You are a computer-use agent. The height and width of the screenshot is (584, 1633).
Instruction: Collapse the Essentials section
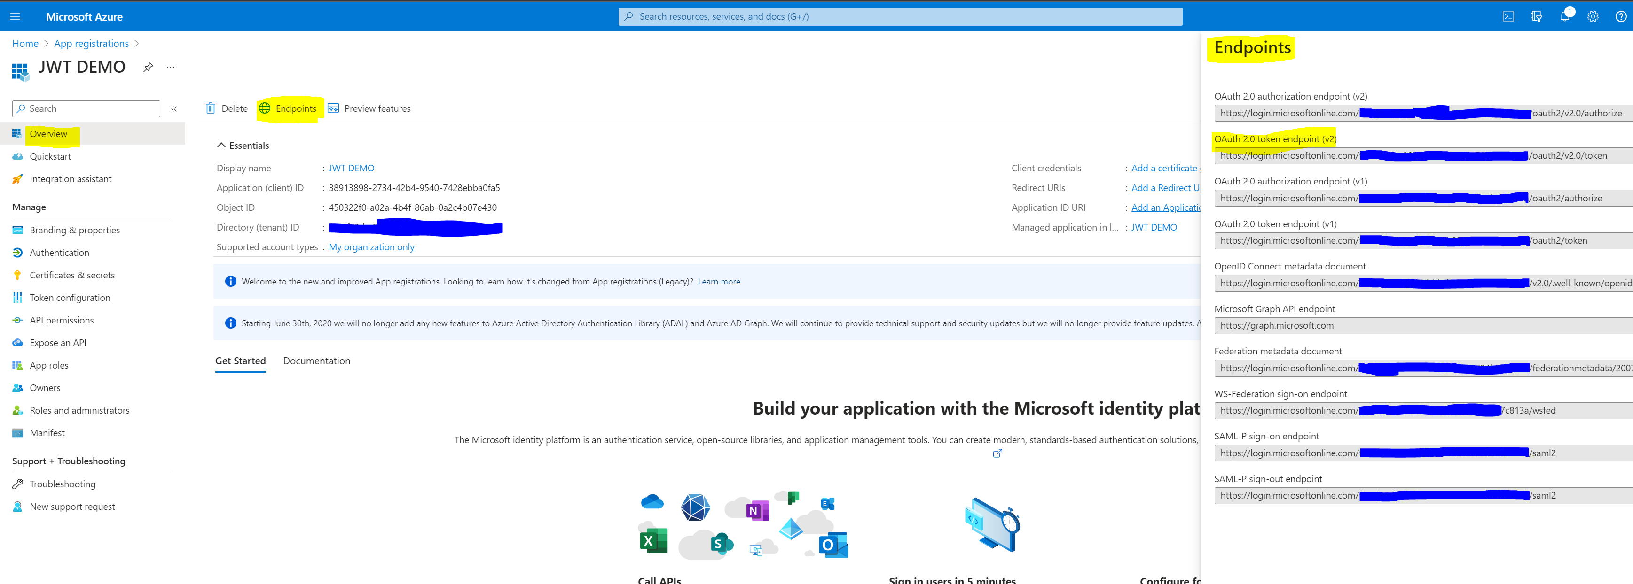pos(222,145)
